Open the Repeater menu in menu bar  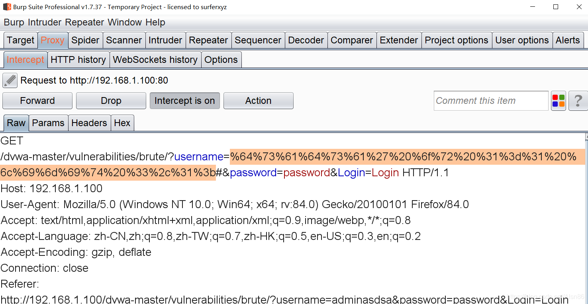pyautogui.click(x=84, y=22)
